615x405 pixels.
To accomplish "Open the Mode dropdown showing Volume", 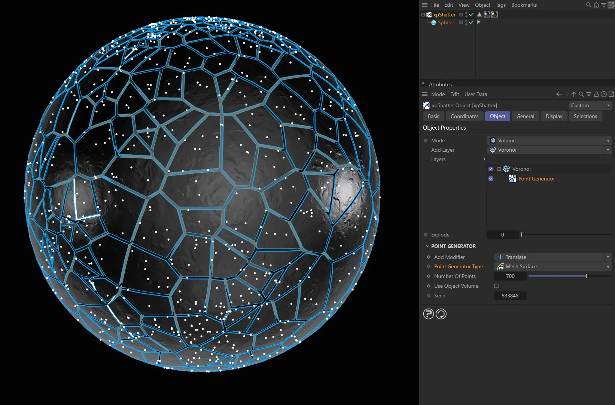I will [608, 140].
